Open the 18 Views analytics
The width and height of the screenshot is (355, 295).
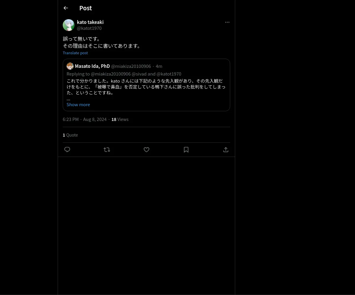coord(120,119)
